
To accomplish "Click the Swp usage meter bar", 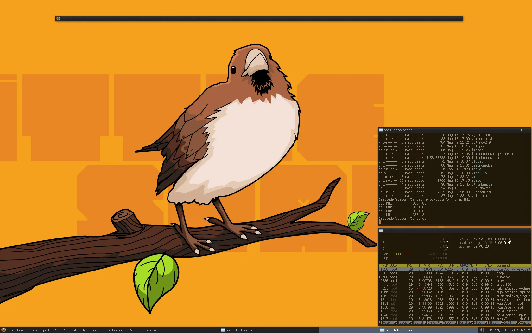I will click(x=415, y=258).
